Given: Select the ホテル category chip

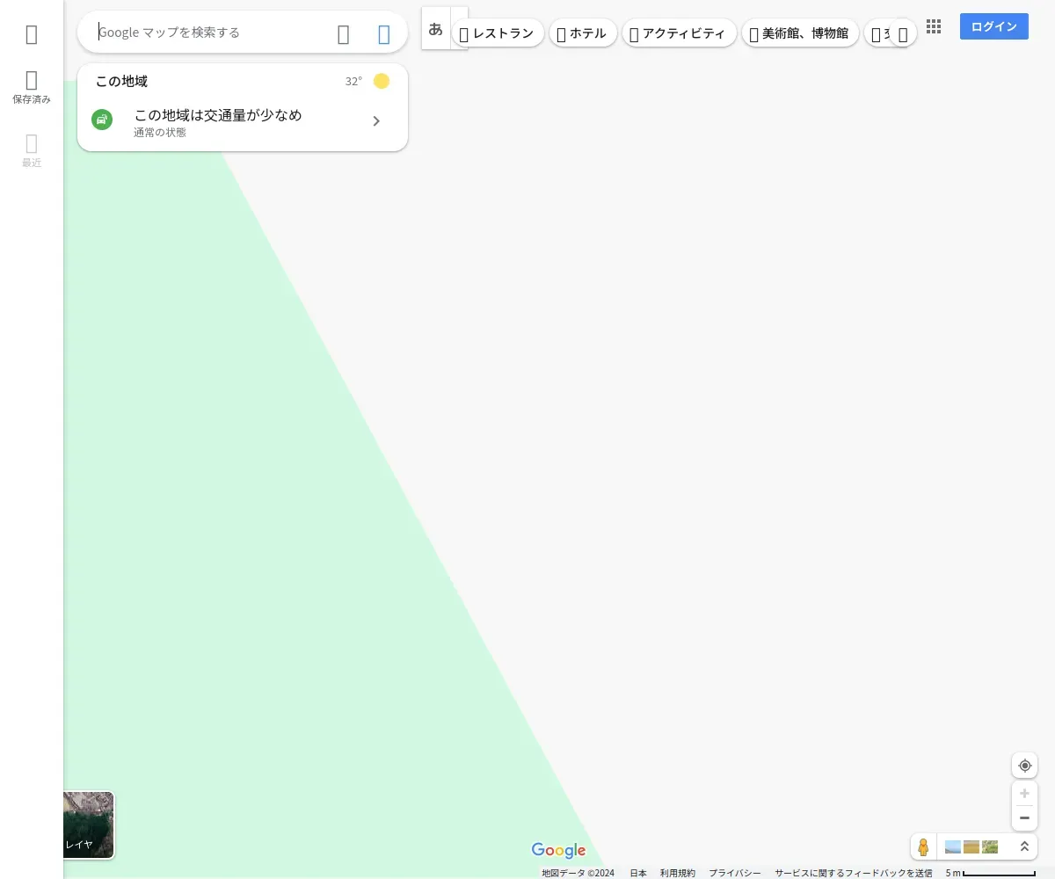Looking at the screenshot, I should [583, 33].
